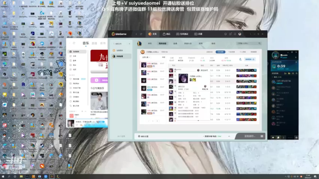Click the 数据图表 toggle button
319x179 pixels.
click(x=250, y=59)
